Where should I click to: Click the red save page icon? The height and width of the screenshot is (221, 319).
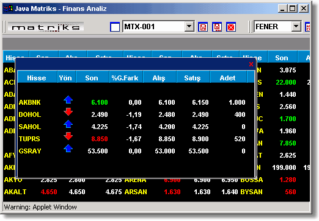click(203, 27)
